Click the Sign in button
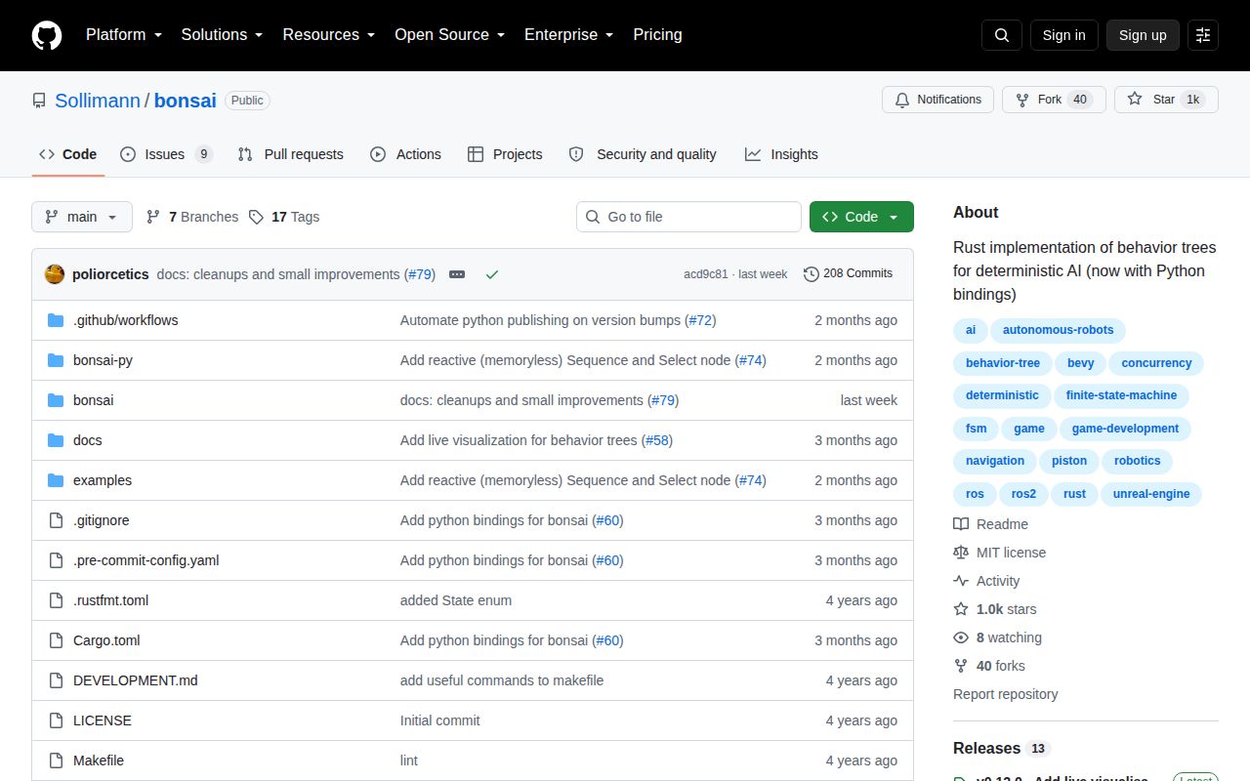This screenshot has height=781, width=1250. [1064, 35]
